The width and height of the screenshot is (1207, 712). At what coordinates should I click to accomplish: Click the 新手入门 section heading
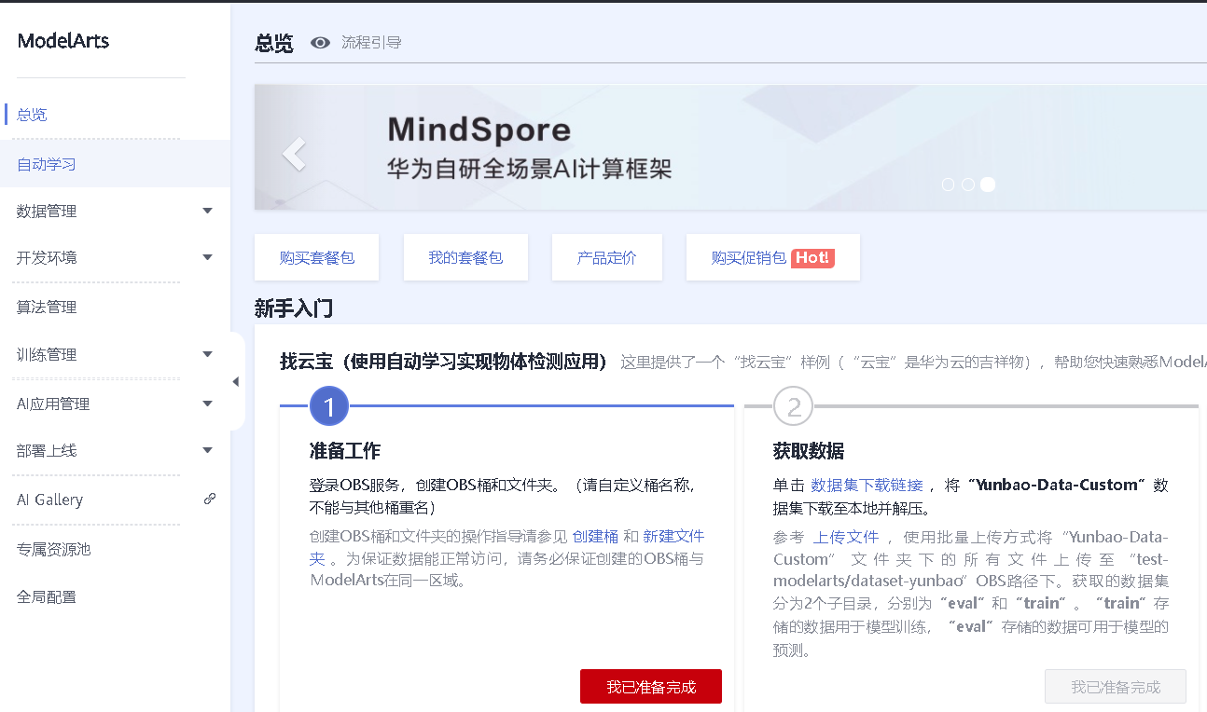(294, 308)
